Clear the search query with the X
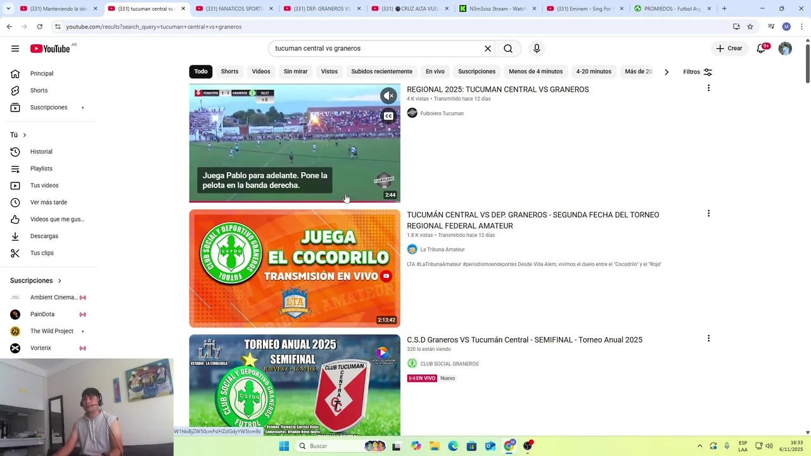The height and width of the screenshot is (456, 811). click(x=488, y=49)
